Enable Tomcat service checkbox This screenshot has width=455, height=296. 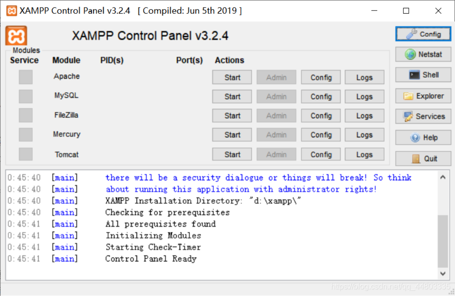pyautogui.click(x=25, y=154)
